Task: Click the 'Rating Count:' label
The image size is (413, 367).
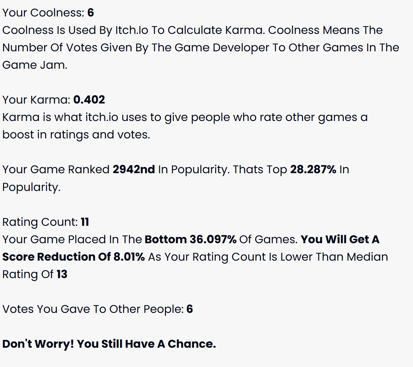Action: pos(40,222)
